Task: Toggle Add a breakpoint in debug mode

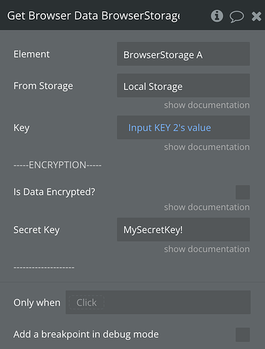Action: (x=243, y=334)
